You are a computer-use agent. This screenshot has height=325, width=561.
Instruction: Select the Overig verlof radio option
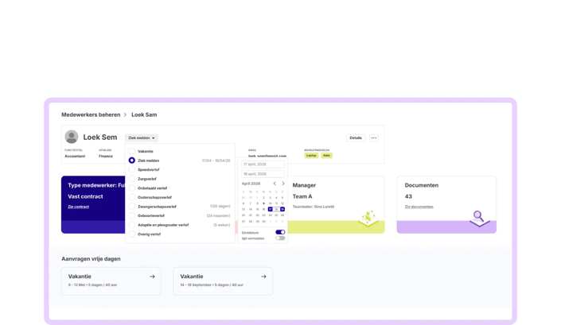(131, 234)
